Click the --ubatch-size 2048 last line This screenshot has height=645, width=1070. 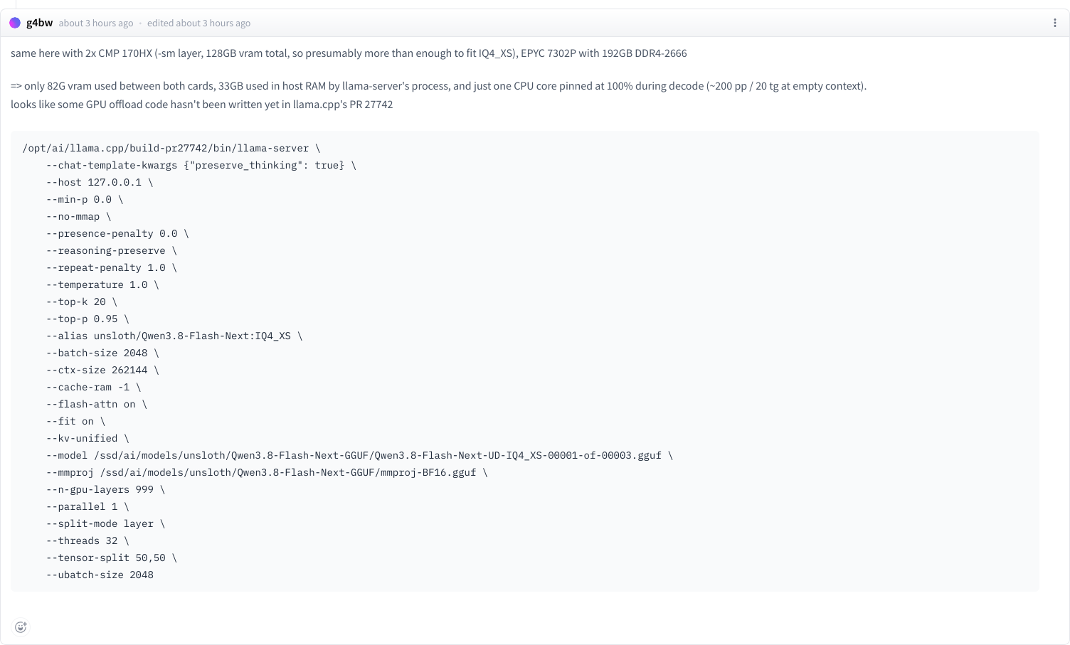click(100, 575)
